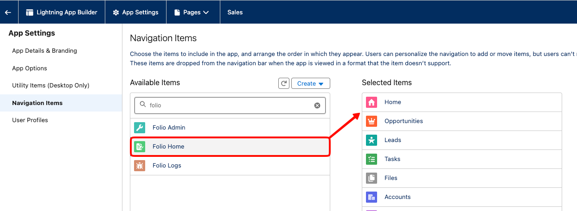Open User Profiles section
This screenshot has height=211, width=577.
(30, 120)
